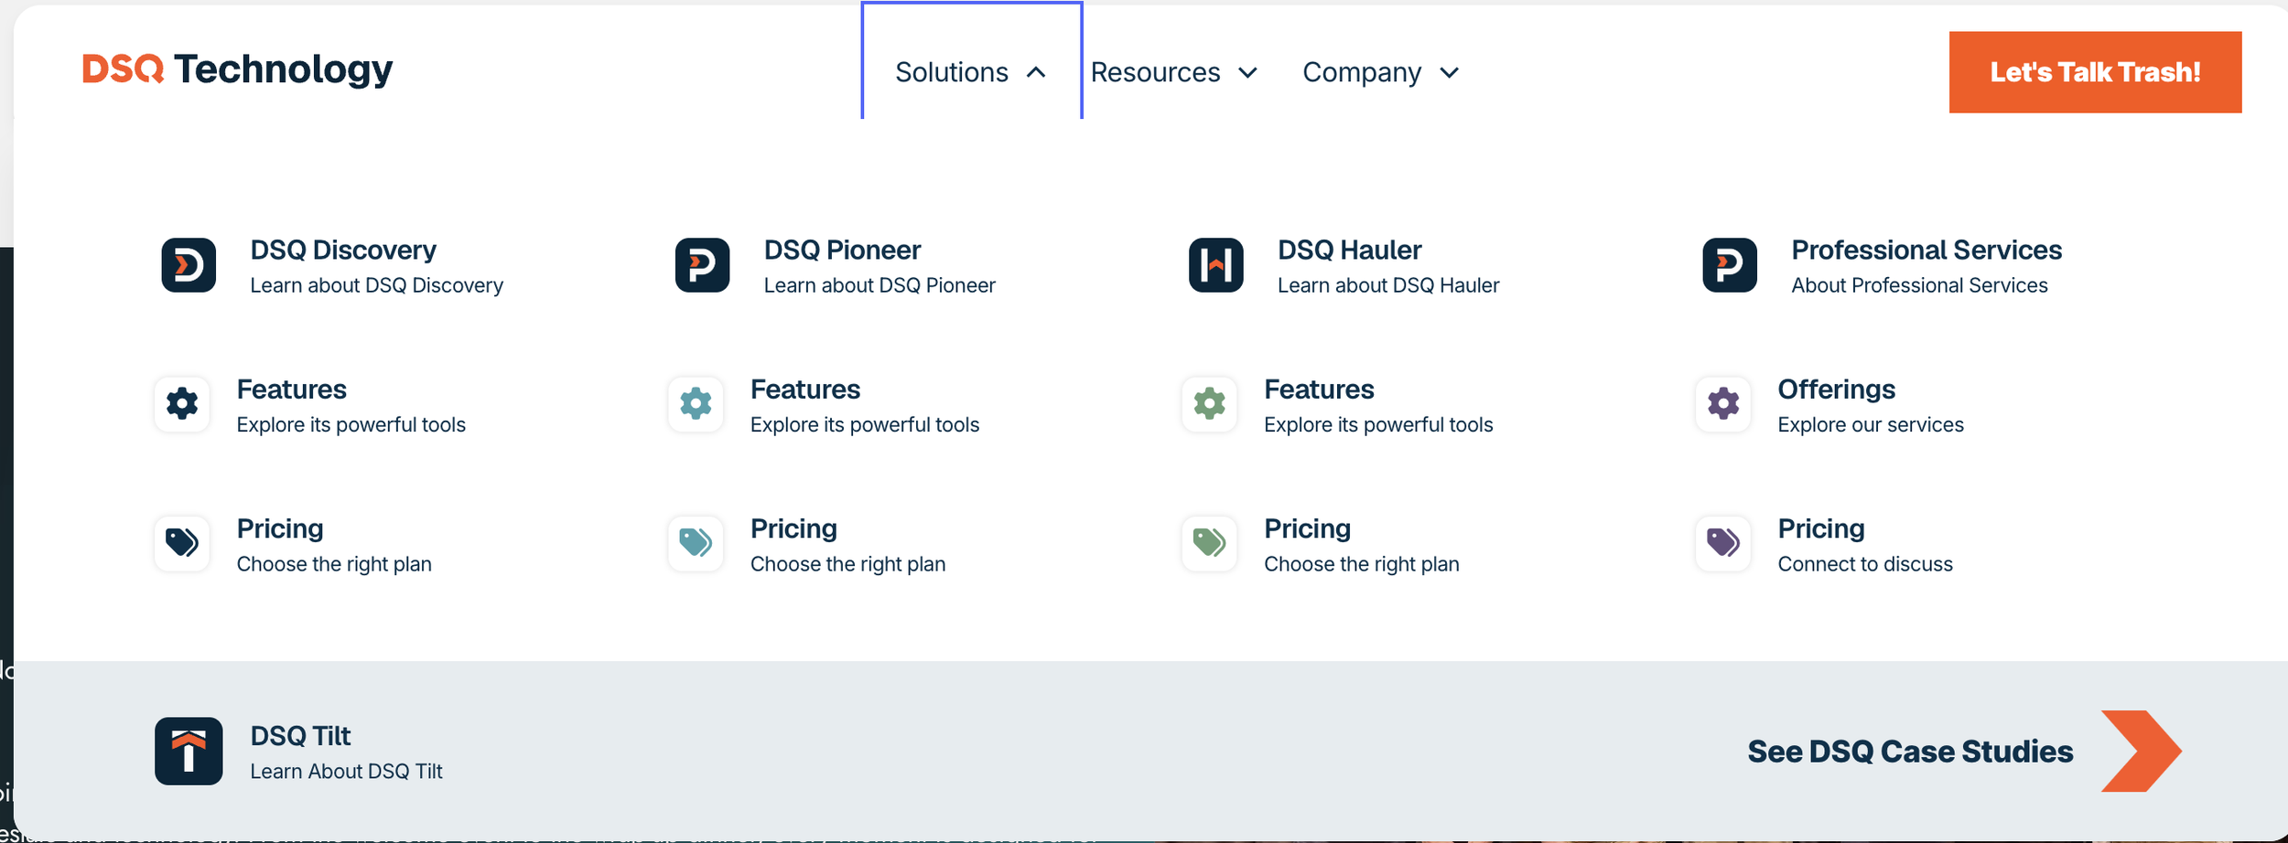The height and width of the screenshot is (843, 2288).
Task: Expand the Resources dropdown menu
Action: [1174, 72]
